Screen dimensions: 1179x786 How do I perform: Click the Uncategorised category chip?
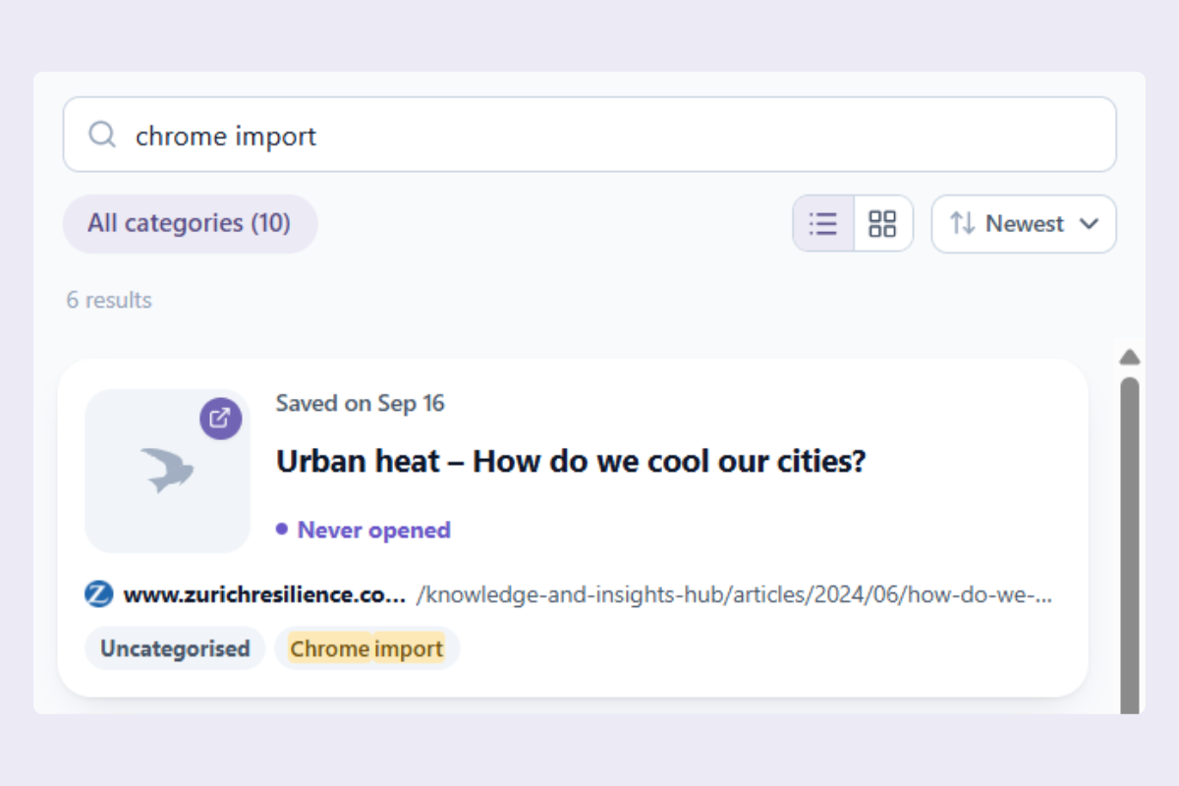[175, 648]
